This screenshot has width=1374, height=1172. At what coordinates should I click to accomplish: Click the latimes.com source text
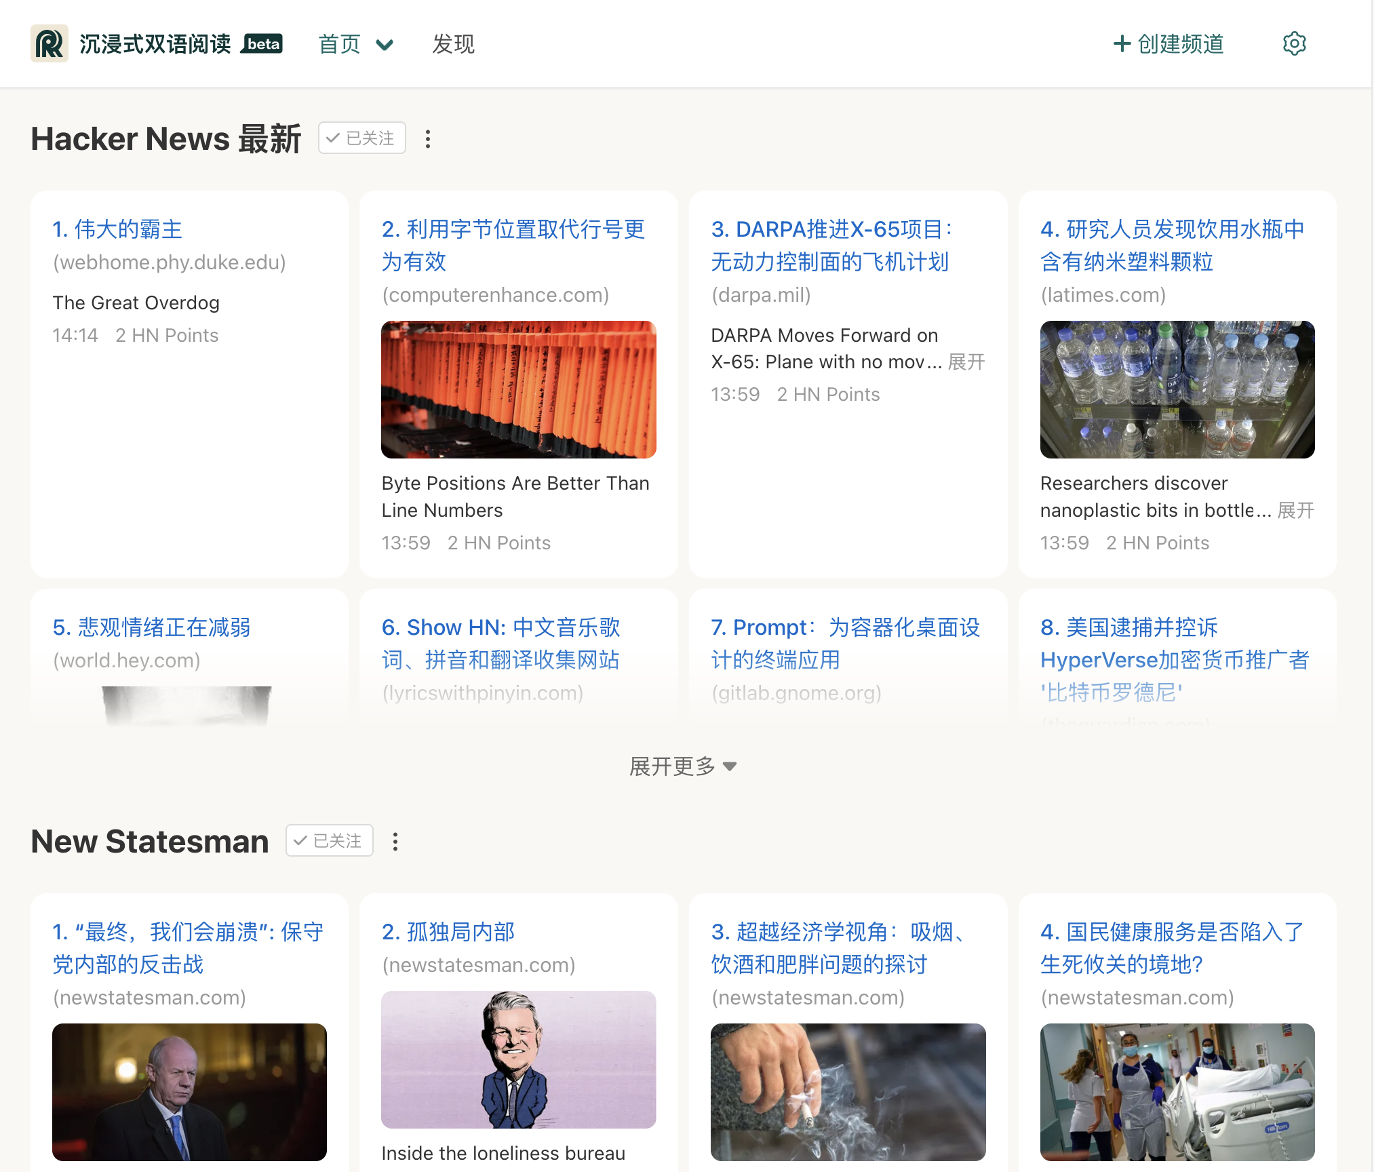pyautogui.click(x=1103, y=295)
